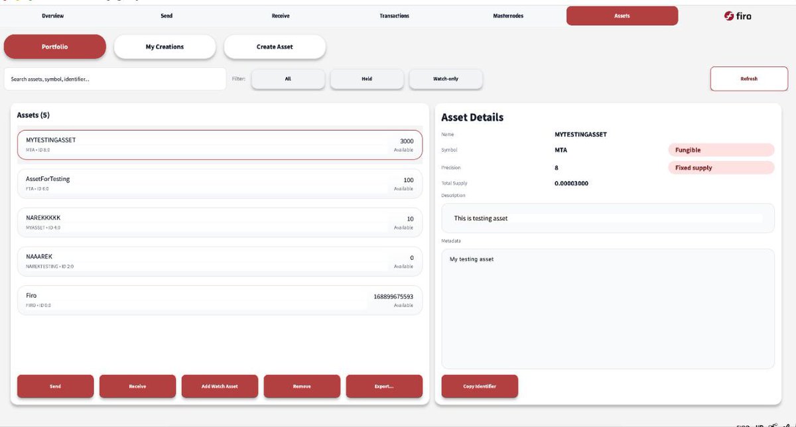Select the Firo asset row
The width and height of the screenshot is (796, 427).
(x=220, y=300)
